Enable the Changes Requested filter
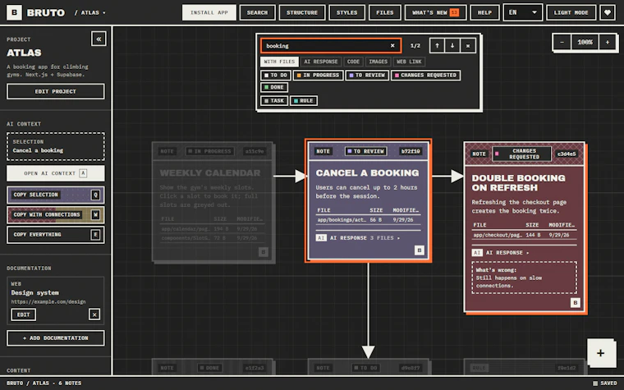624x390 pixels. [x=425, y=76]
